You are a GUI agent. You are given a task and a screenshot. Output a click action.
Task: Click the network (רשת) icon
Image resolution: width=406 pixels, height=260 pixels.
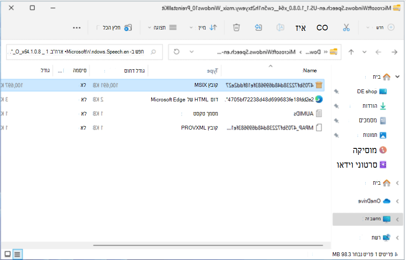point(387,237)
